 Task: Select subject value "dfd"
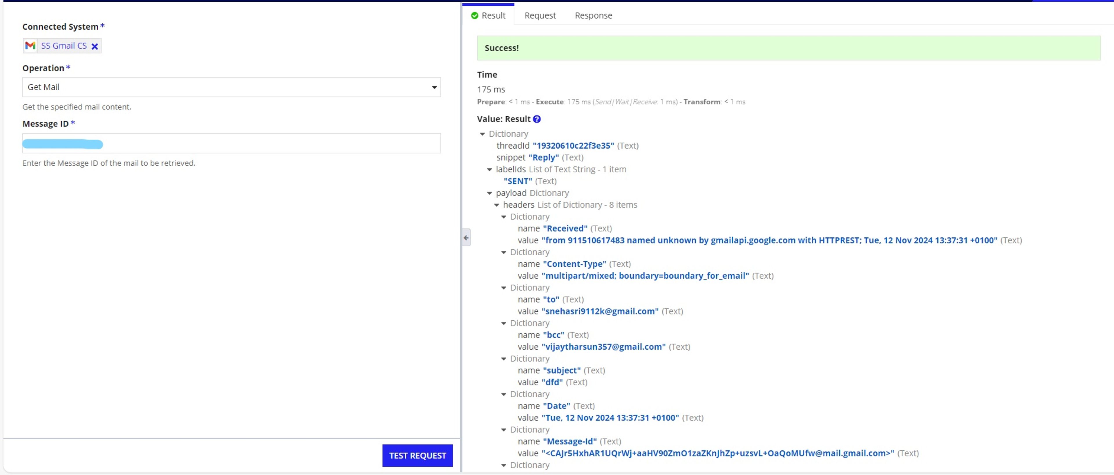point(552,382)
